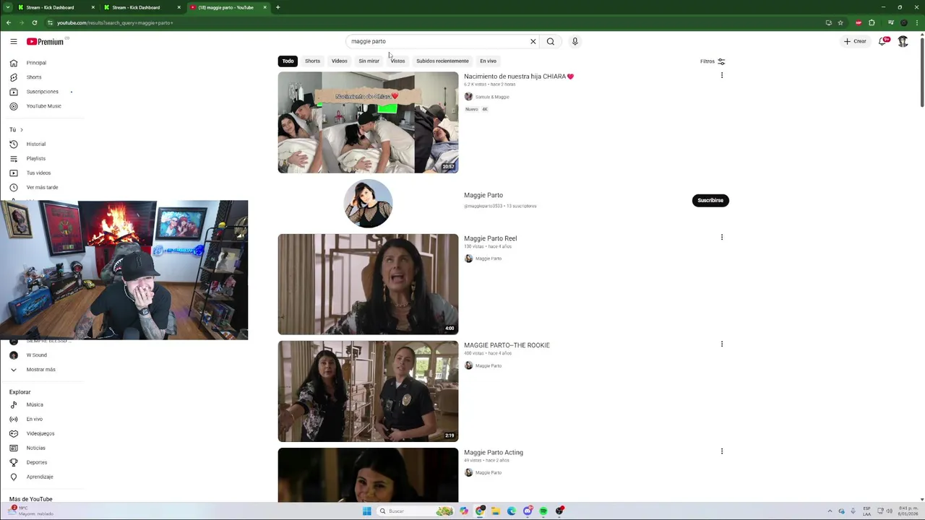Subscribe with the Suscribirse button

pyautogui.click(x=710, y=200)
